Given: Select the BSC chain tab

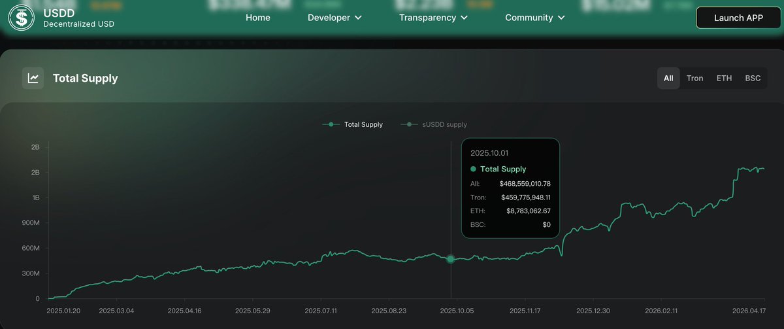Looking at the screenshot, I should click(x=753, y=78).
